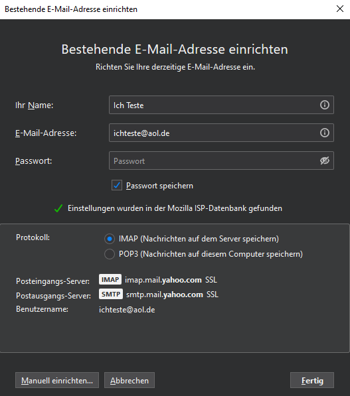Click the Manuell einrichten button

coord(57,380)
